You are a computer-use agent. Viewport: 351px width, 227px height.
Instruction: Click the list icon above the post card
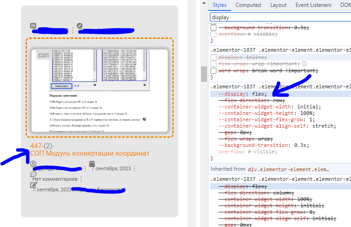[33, 26]
